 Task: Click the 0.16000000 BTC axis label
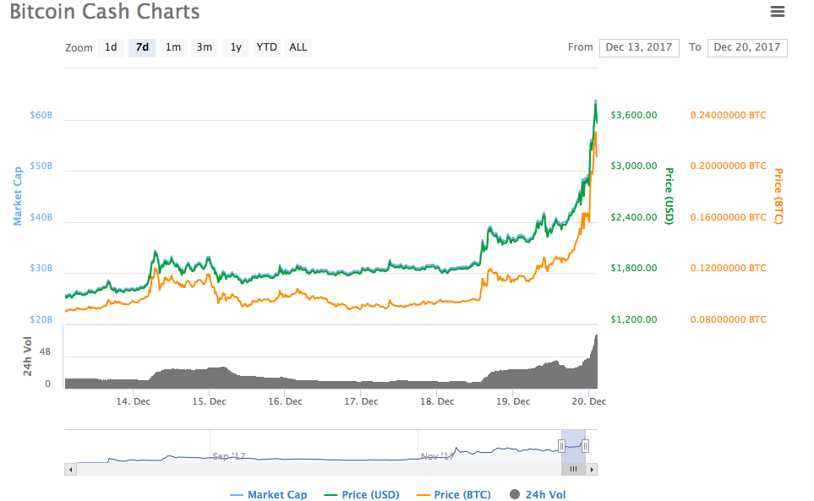click(x=729, y=217)
